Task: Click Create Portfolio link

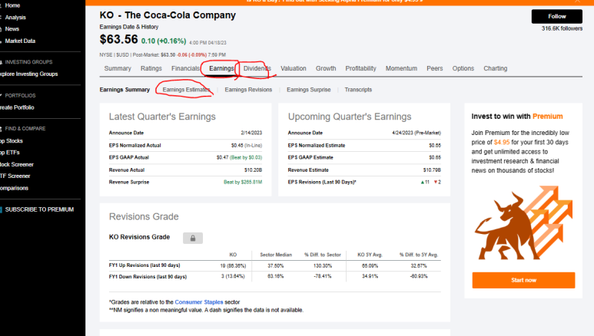Action: coord(17,107)
